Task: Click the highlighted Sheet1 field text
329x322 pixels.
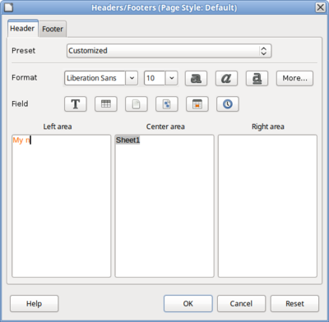Action: [127, 140]
